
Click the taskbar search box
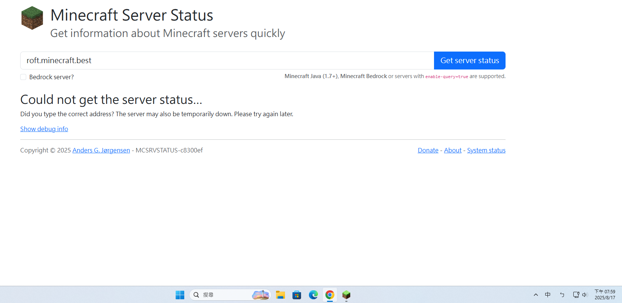230,295
